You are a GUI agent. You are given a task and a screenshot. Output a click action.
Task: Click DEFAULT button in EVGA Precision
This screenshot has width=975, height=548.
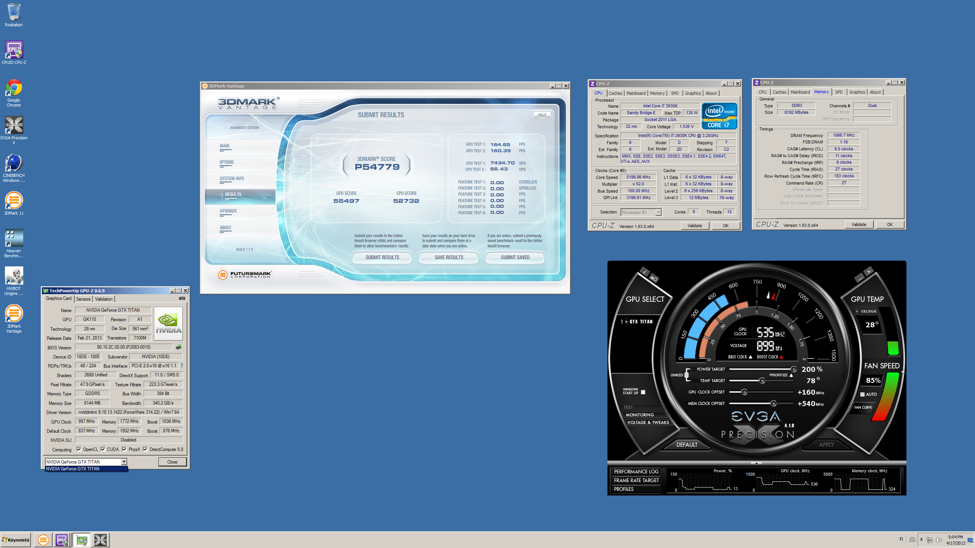tap(687, 444)
